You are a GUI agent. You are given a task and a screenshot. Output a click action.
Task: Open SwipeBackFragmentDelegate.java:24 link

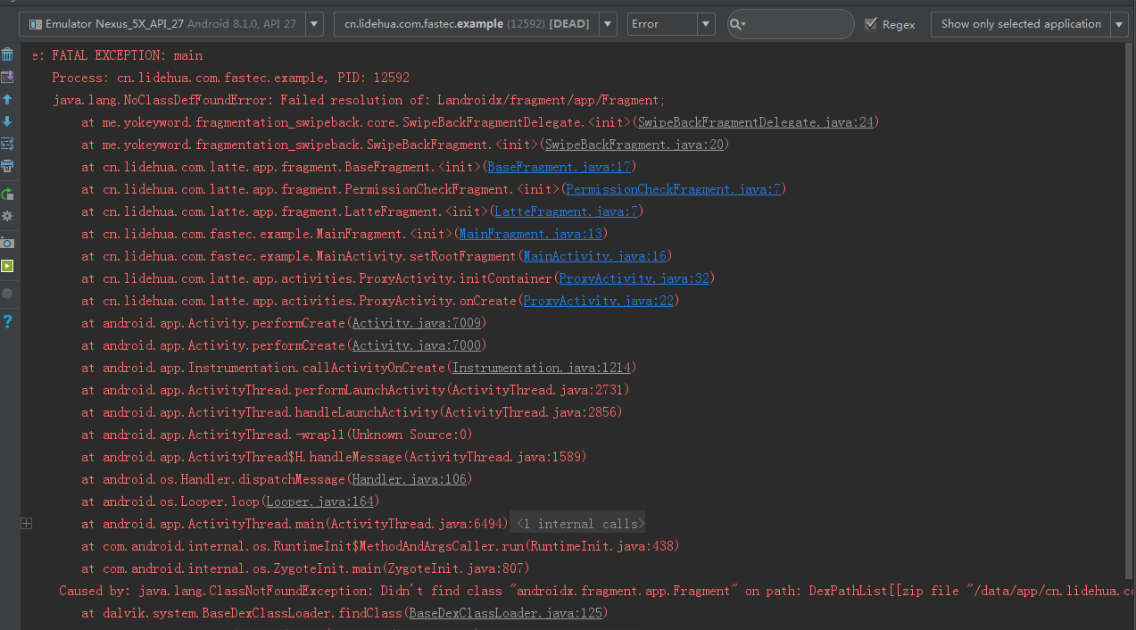[x=757, y=122]
